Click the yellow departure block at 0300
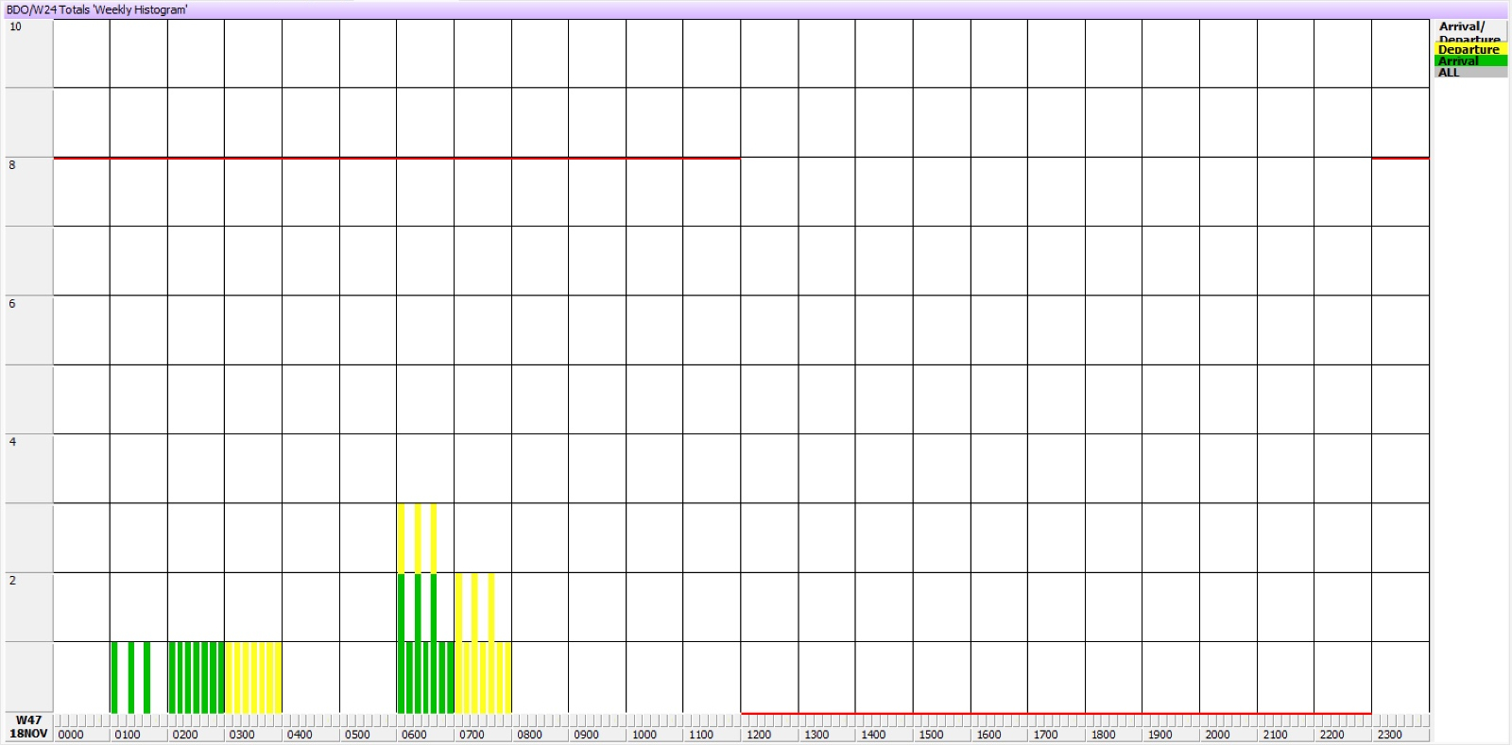 pos(253,677)
